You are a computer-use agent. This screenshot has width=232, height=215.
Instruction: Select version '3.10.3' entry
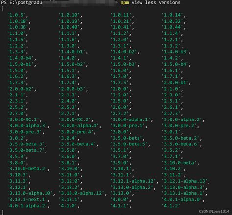click(18, 175)
